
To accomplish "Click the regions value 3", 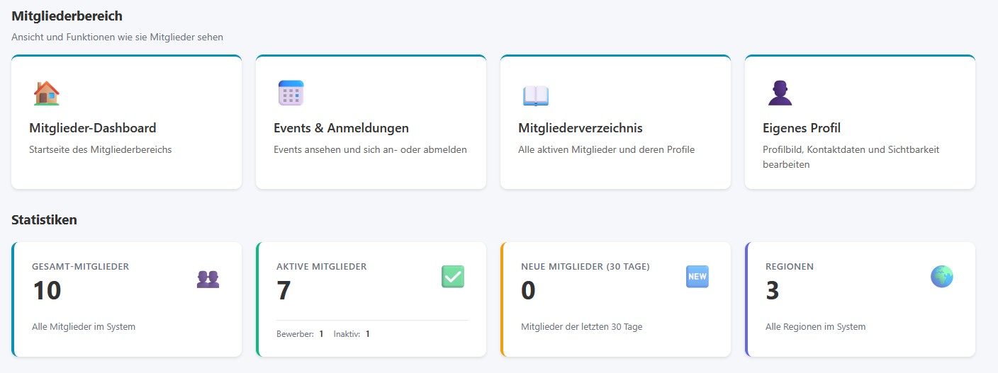I will [773, 290].
